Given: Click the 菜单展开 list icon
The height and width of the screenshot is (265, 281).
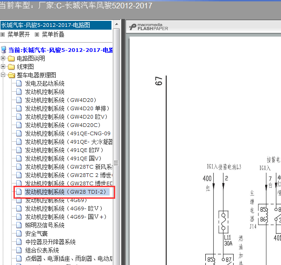Looking at the screenshot, I should pyautogui.click(x=2, y=34).
